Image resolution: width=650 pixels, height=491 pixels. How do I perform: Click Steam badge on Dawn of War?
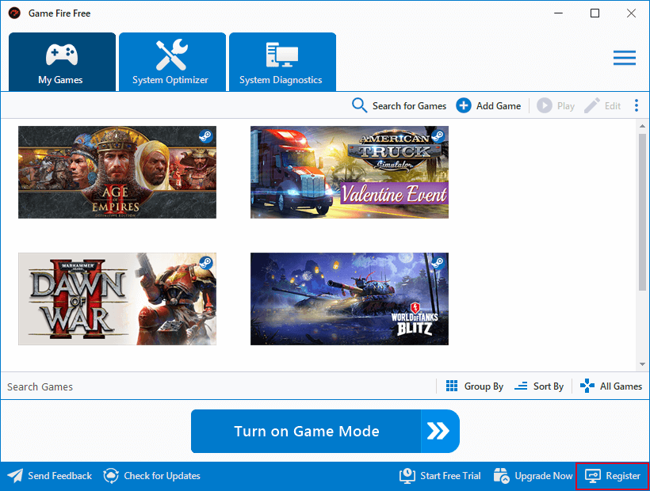tap(205, 263)
